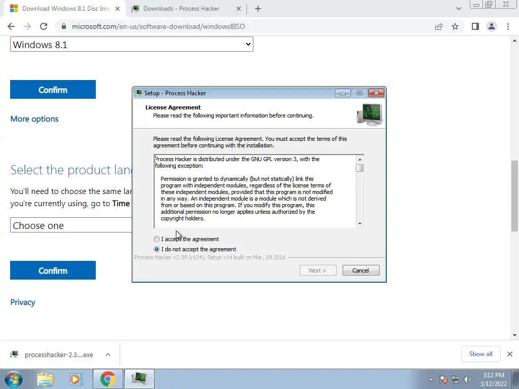The height and width of the screenshot is (389, 519).
Task: Click Process Hacker setup taskbar icon
Action: pyautogui.click(x=139, y=379)
